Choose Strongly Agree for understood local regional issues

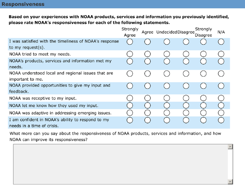tap(130, 74)
